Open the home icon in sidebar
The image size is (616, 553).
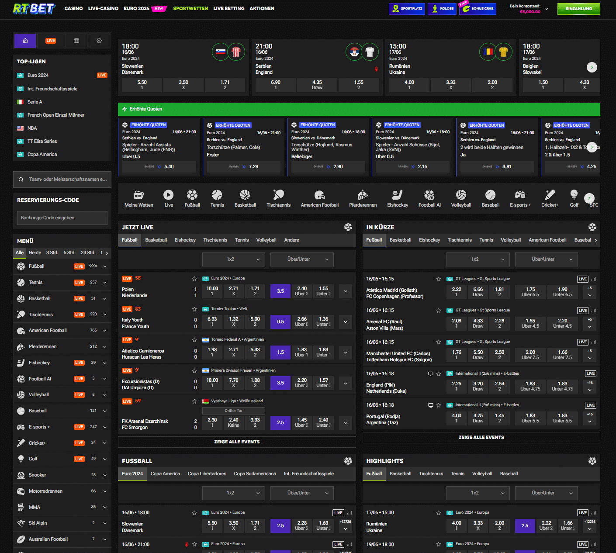(25, 41)
